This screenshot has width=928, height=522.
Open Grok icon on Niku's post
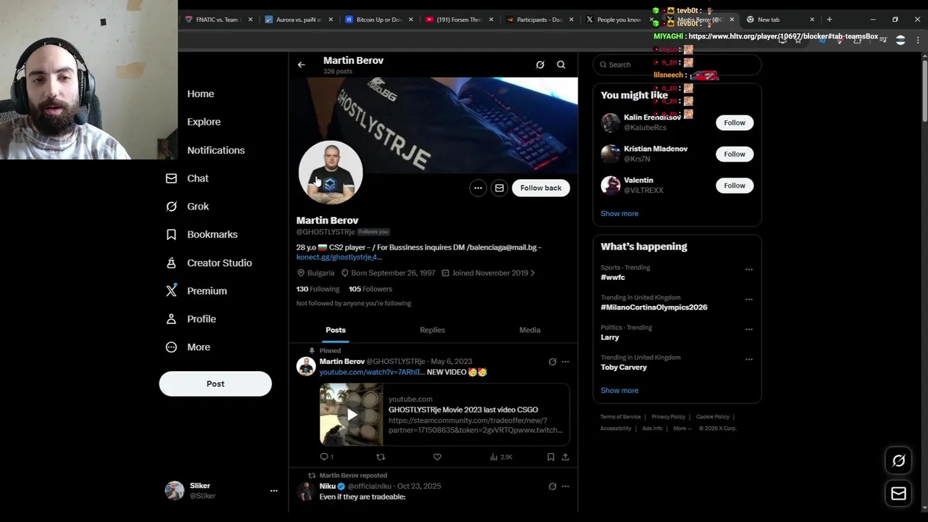552,486
